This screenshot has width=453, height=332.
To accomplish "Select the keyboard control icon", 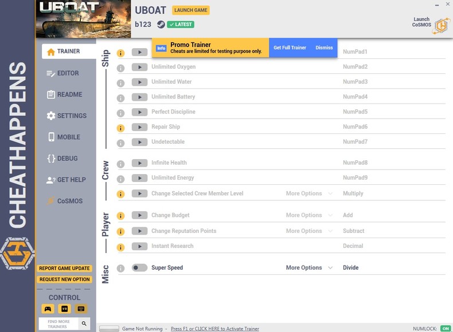I will coord(81,309).
